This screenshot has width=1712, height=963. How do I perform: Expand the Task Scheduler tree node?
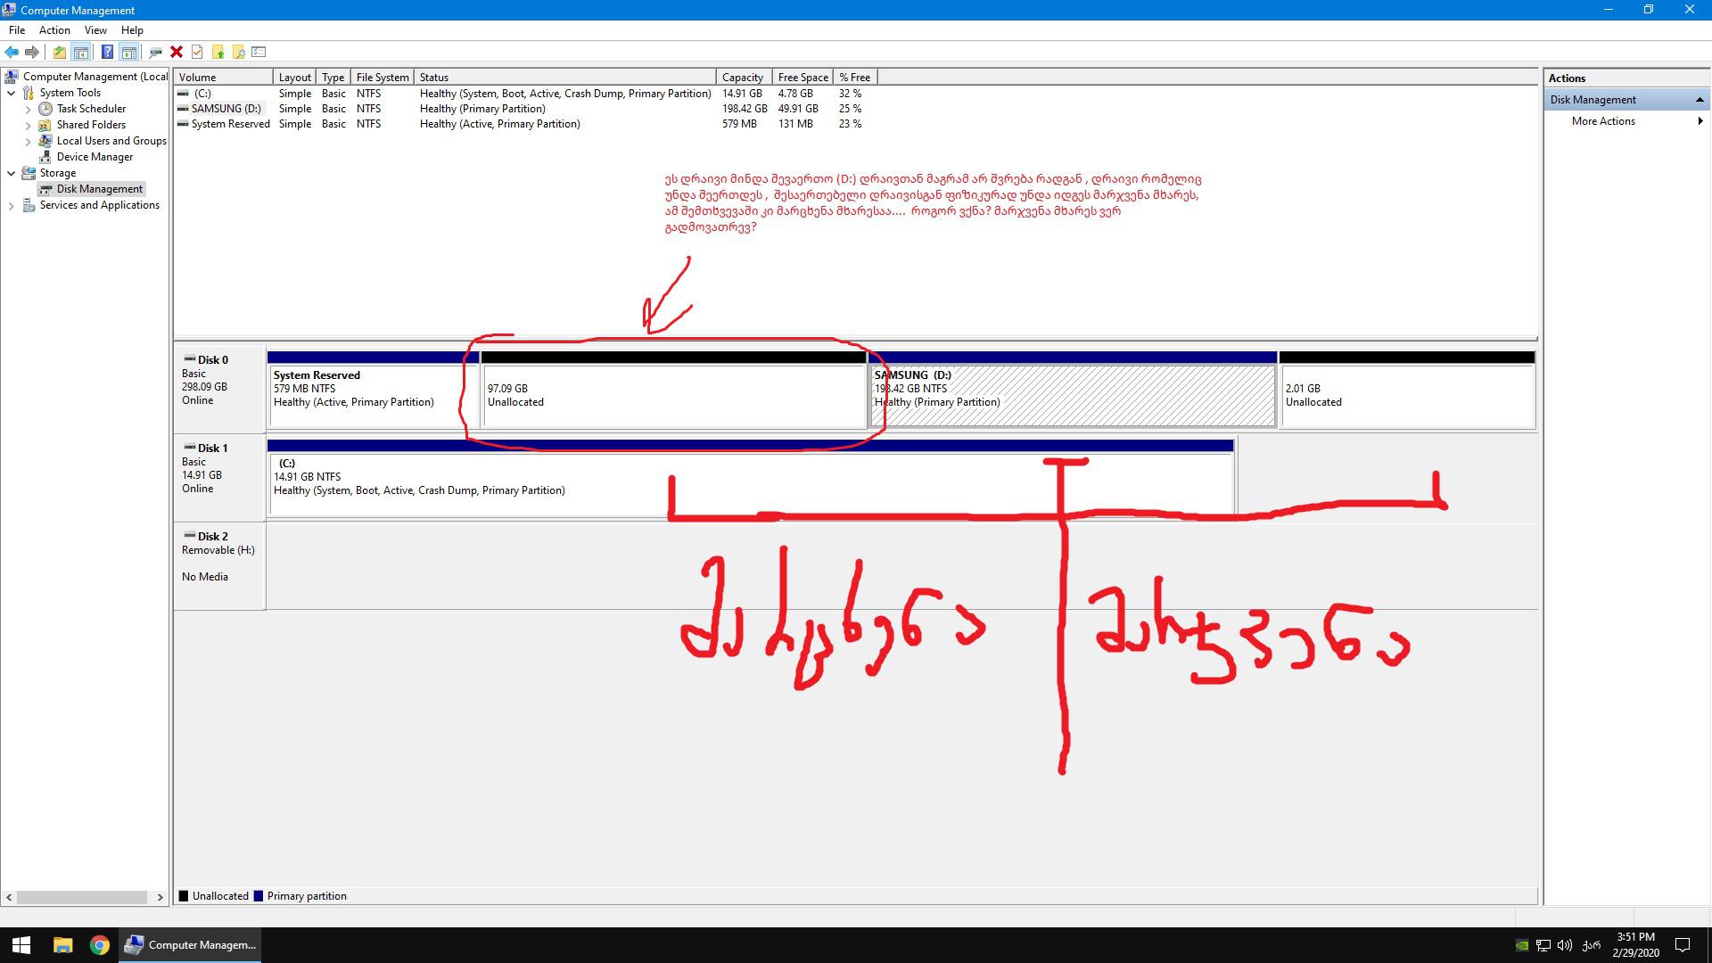coord(28,109)
